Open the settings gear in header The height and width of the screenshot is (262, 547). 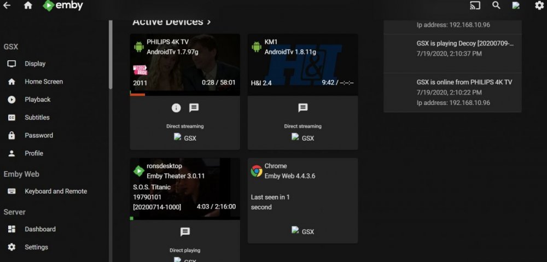[x=539, y=5]
